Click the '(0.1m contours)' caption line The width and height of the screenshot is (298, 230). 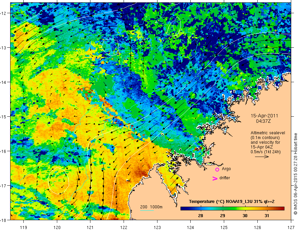265,138
